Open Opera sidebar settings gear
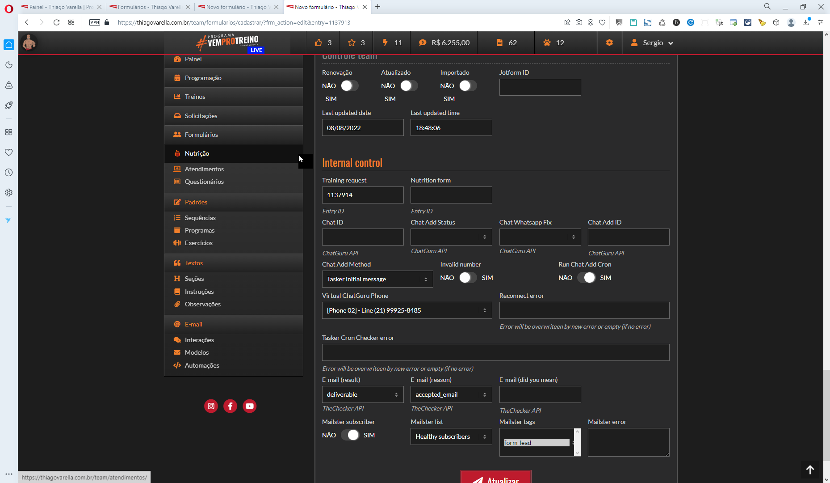The image size is (830, 483). click(8, 193)
